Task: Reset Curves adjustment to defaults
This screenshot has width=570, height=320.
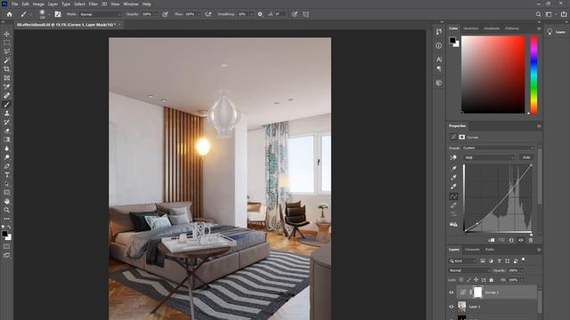Action: (511, 240)
